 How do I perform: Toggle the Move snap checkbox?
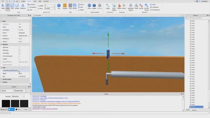point(38,9)
